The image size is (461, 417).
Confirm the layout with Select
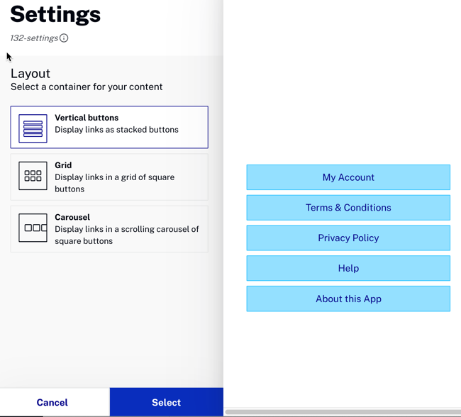click(x=167, y=402)
